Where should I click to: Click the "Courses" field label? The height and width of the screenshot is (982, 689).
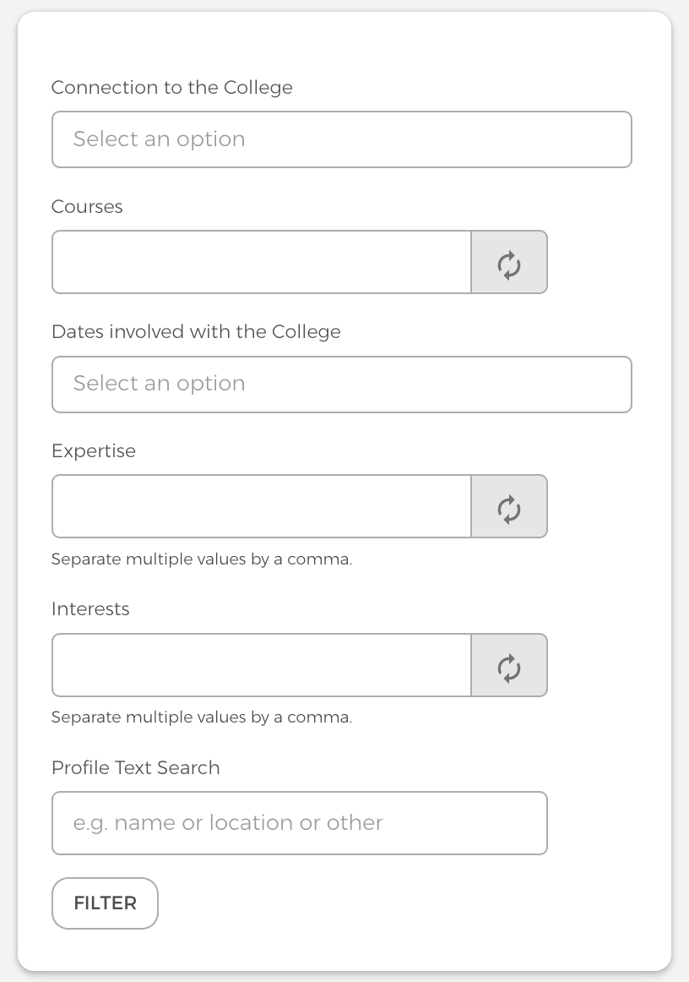87,207
